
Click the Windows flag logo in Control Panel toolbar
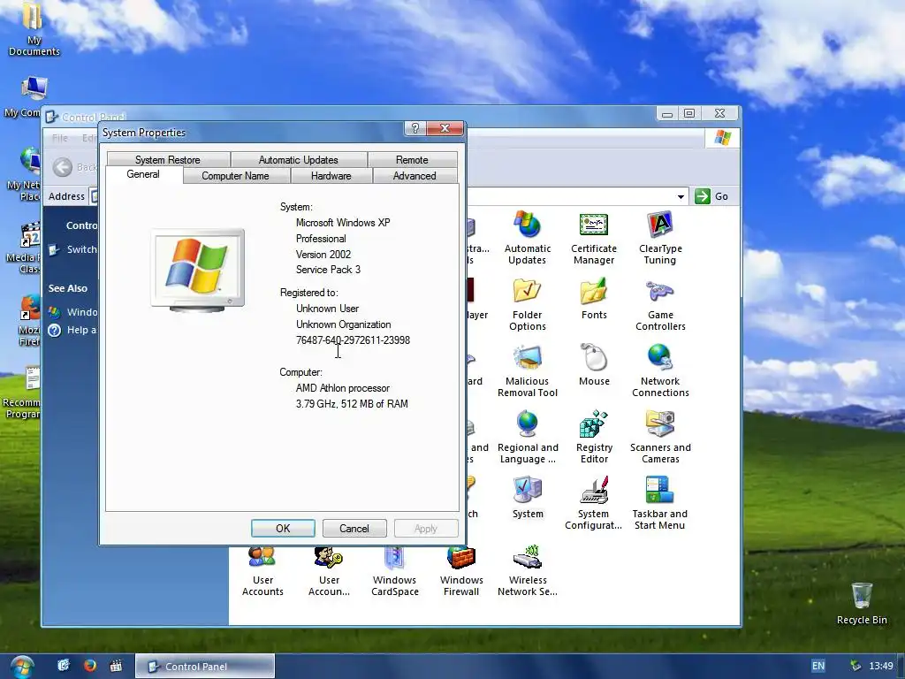click(x=722, y=138)
